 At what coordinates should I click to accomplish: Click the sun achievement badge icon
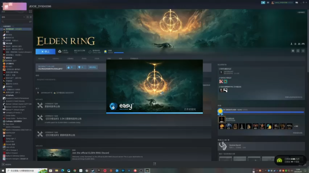coord(220,111)
